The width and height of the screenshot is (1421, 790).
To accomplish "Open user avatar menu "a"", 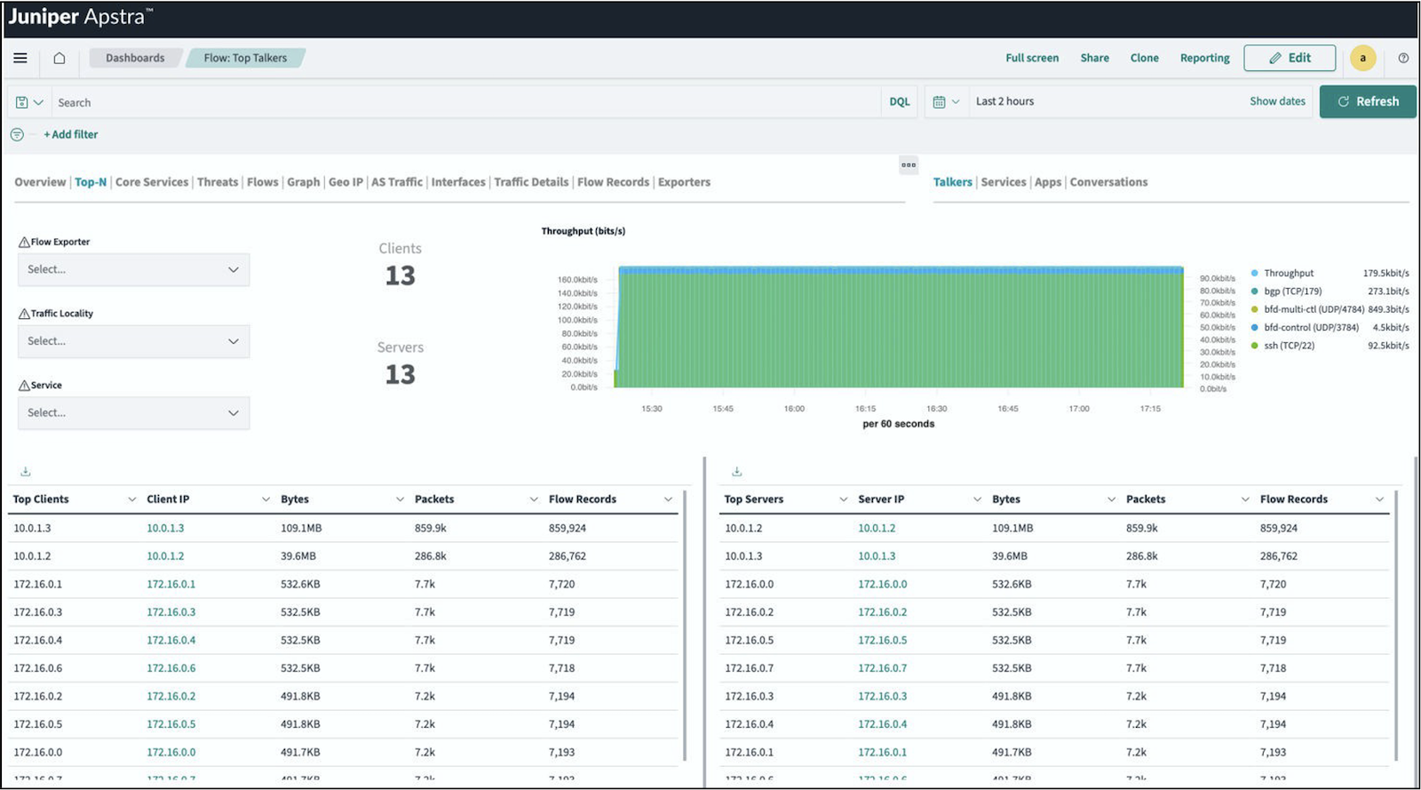I will [x=1362, y=58].
